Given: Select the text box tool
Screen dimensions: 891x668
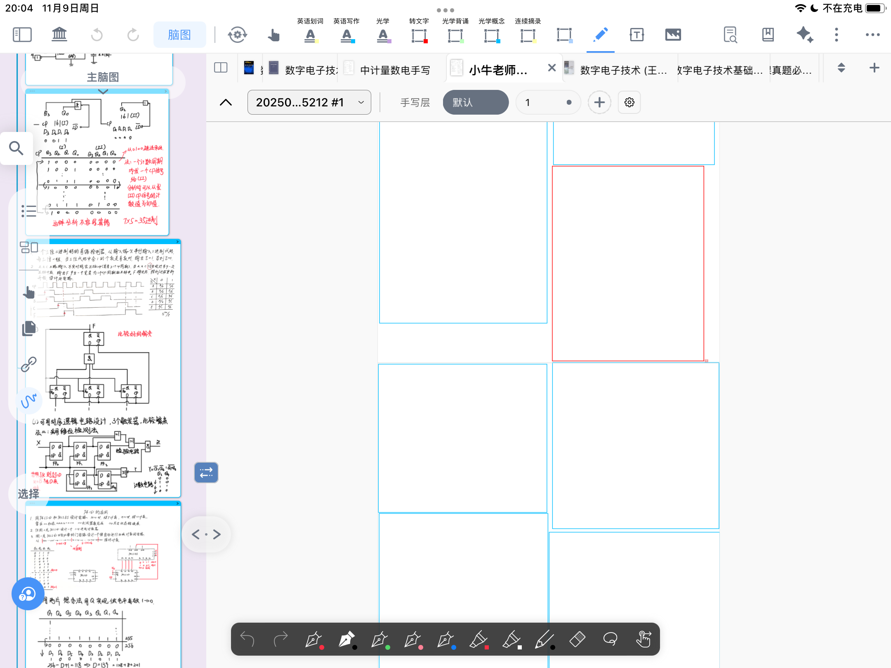Looking at the screenshot, I should coord(636,35).
